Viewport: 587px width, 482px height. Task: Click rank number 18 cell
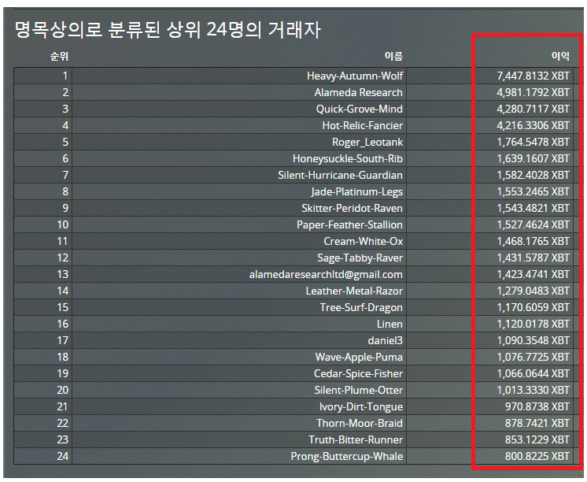click(43, 358)
